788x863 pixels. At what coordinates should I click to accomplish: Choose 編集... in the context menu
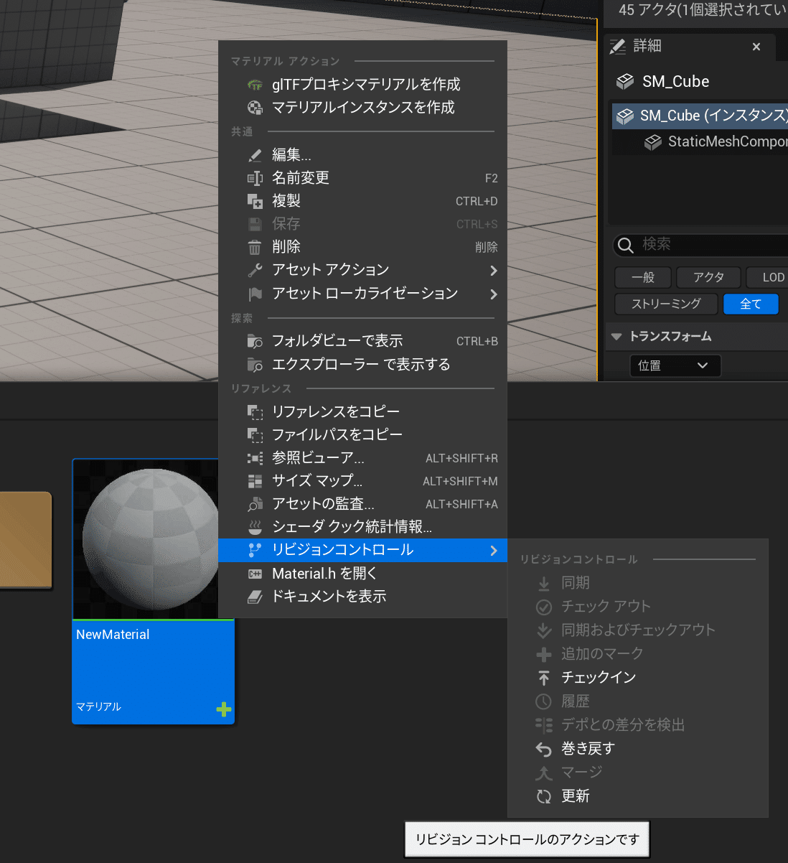pyautogui.click(x=362, y=155)
